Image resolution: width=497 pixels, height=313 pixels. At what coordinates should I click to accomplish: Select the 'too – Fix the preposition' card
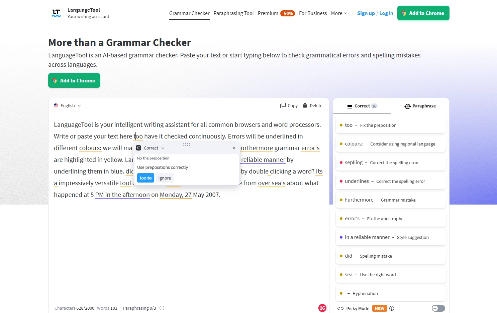coord(391,125)
